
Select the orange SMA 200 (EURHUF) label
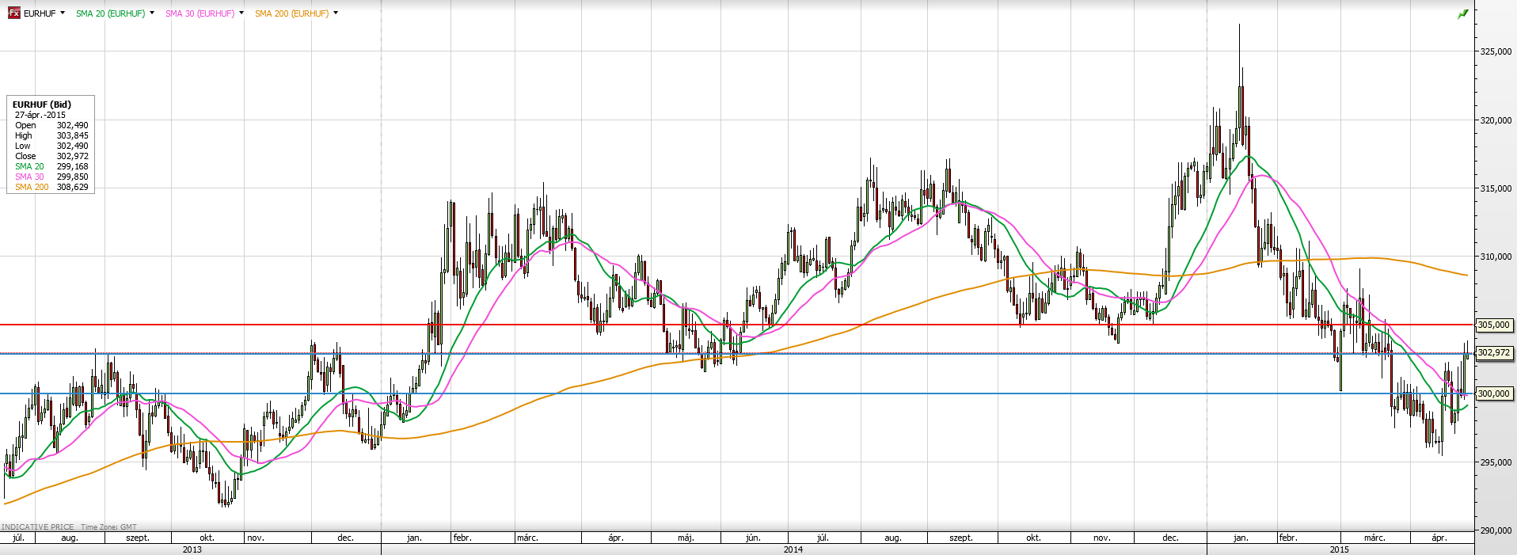pyautogui.click(x=291, y=14)
